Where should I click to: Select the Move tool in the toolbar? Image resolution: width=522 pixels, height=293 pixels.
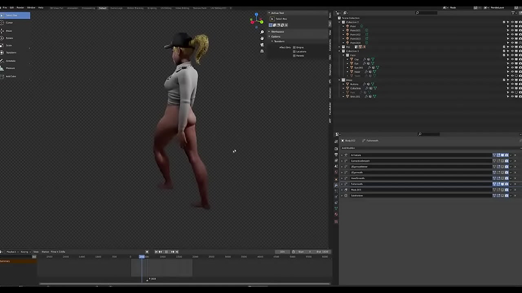9,31
